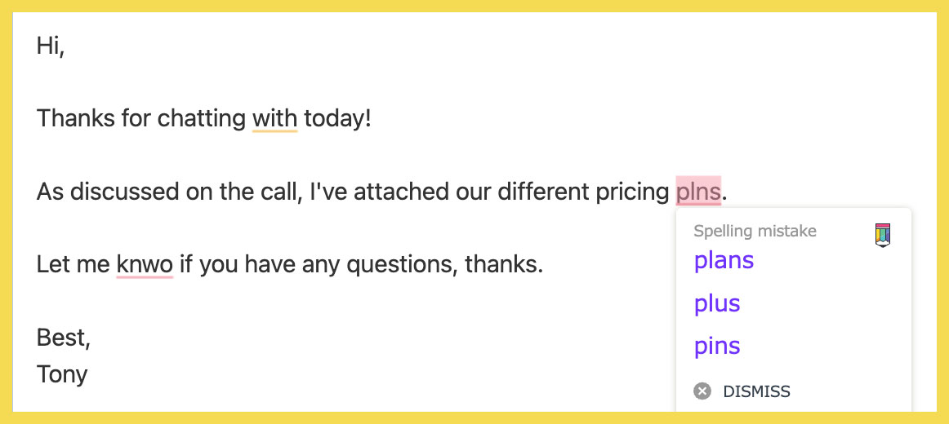
Task: Click the "Spelling mistake" popup header
Action: [755, 231]
